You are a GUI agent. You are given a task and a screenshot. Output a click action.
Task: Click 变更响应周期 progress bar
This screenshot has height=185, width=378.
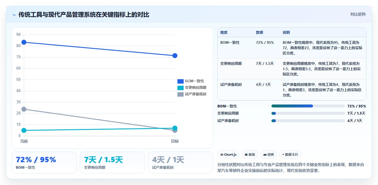tap(308, 113)
